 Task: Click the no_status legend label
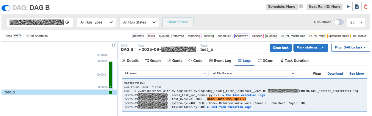(359, 36)
